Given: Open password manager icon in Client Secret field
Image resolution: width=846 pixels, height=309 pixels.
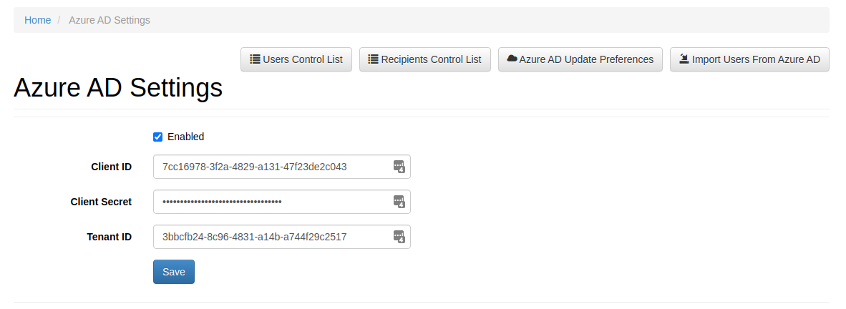Looking at the screenshot, I should 399,202.
